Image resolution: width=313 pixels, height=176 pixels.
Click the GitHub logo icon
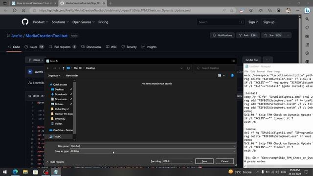pos(25,22)
